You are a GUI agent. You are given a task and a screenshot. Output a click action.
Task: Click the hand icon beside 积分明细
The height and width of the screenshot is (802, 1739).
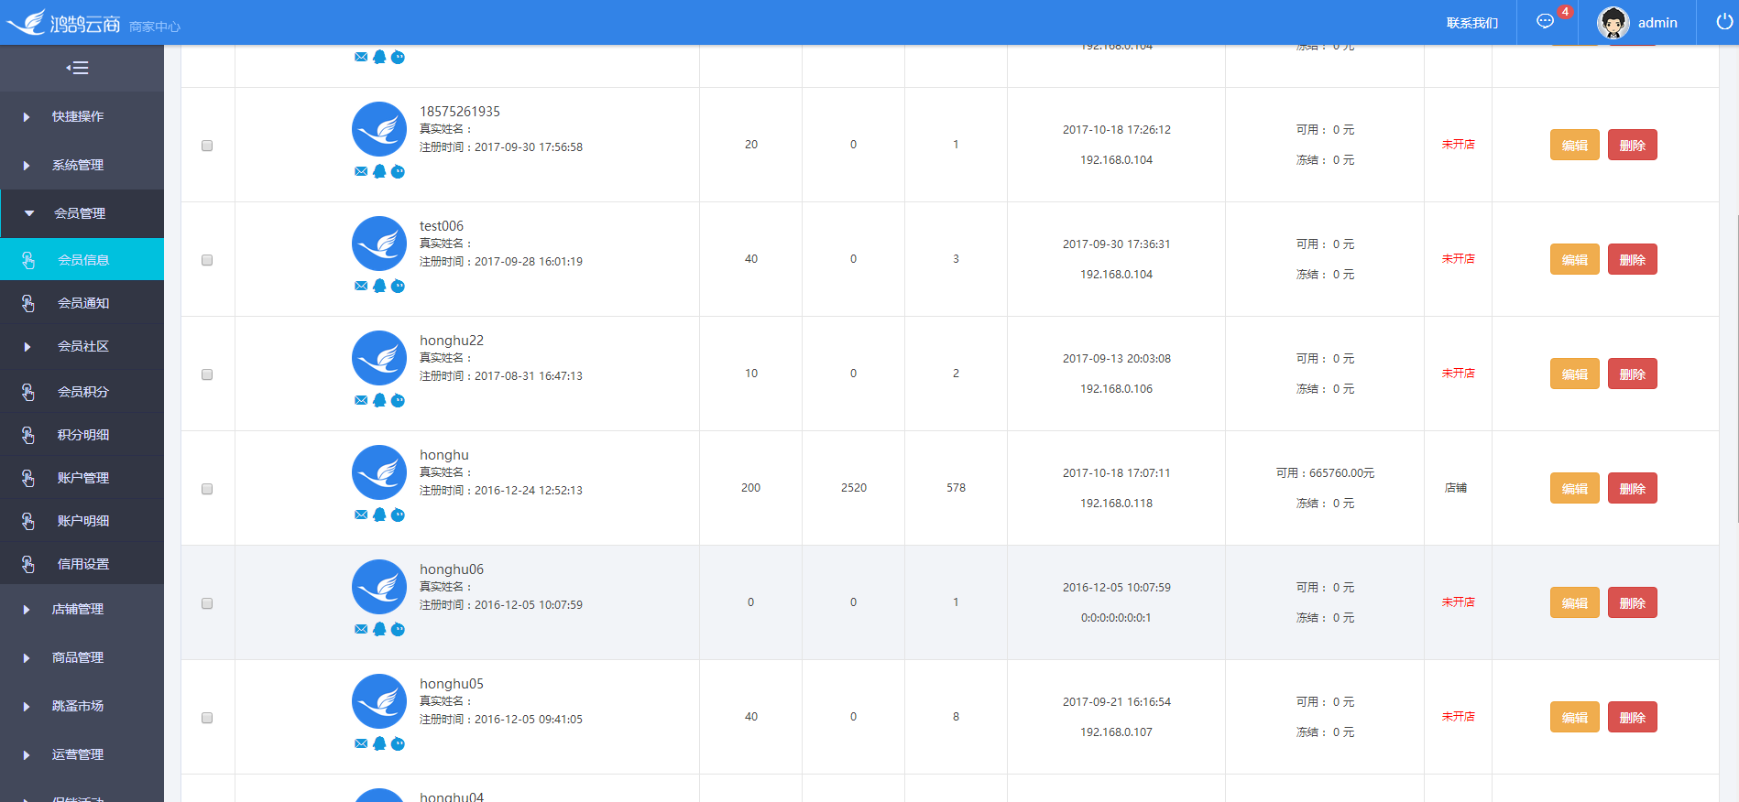(x=28, y=435)
